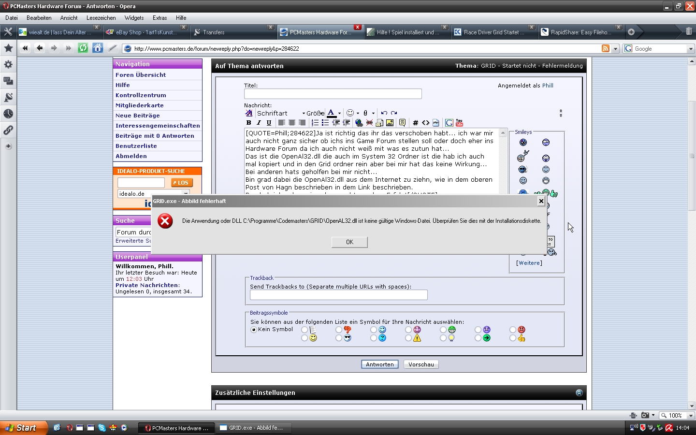Reload the page in Opera toolbar

[83, 48]
